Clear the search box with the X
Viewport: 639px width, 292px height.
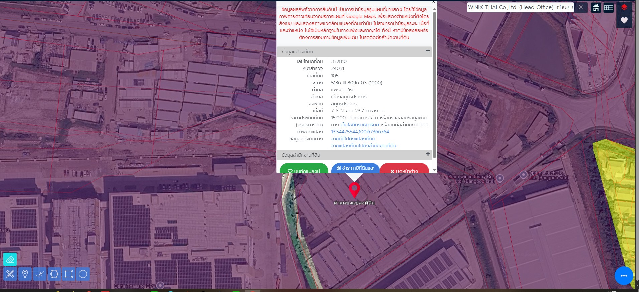[581, 7]
